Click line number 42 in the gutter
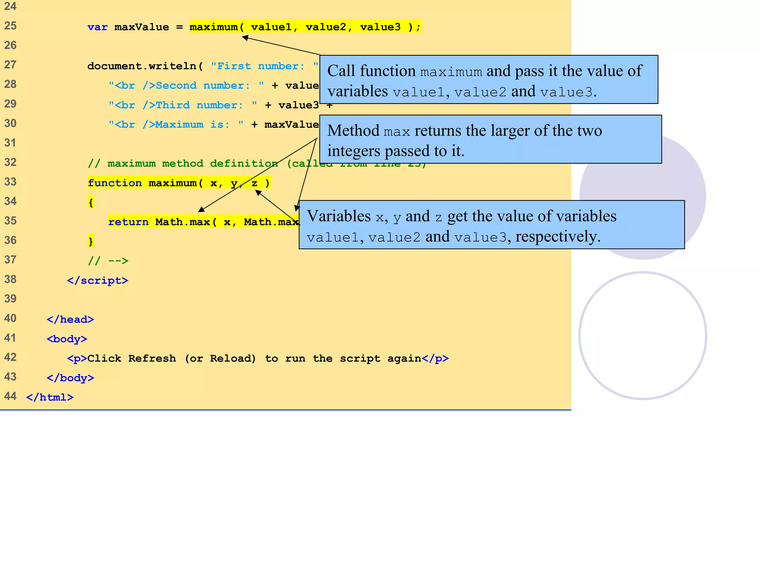Viewport: 760px width, 570px height. click(x=10, y=357)
